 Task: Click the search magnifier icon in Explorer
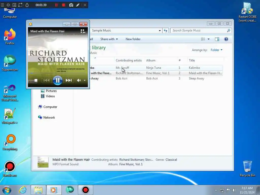229,30
